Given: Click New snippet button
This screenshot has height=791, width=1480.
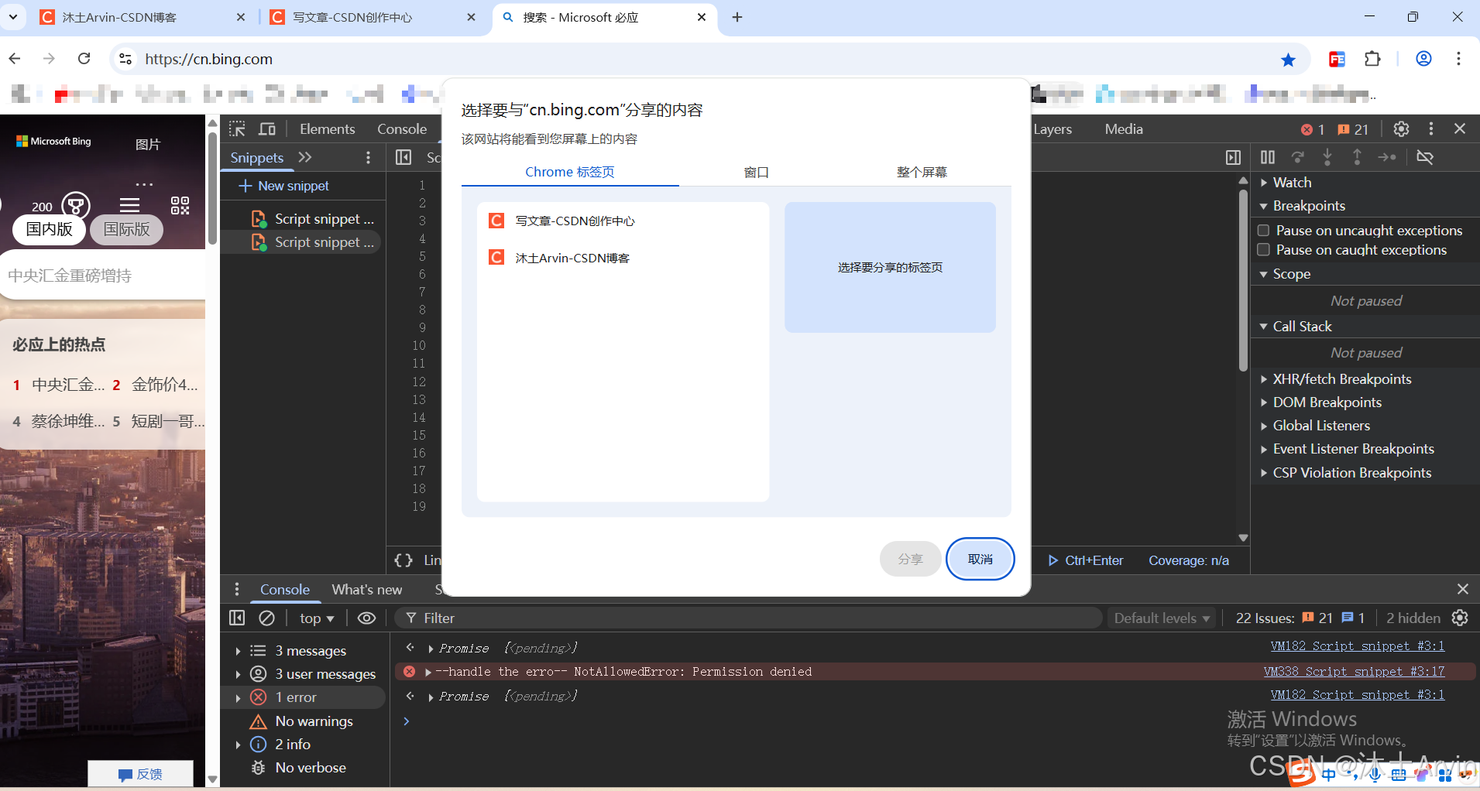Looking at the screenshot, I should pos(284,186).
